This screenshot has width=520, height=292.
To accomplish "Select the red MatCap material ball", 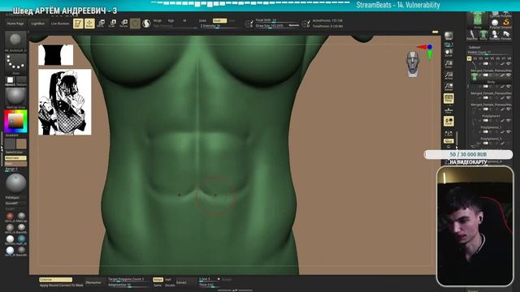I will 10,217.
